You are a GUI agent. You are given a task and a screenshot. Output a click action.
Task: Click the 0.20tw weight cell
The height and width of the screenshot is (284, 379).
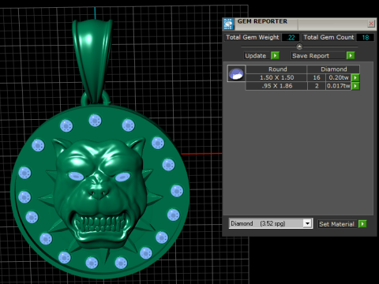[x=339, y=77]
